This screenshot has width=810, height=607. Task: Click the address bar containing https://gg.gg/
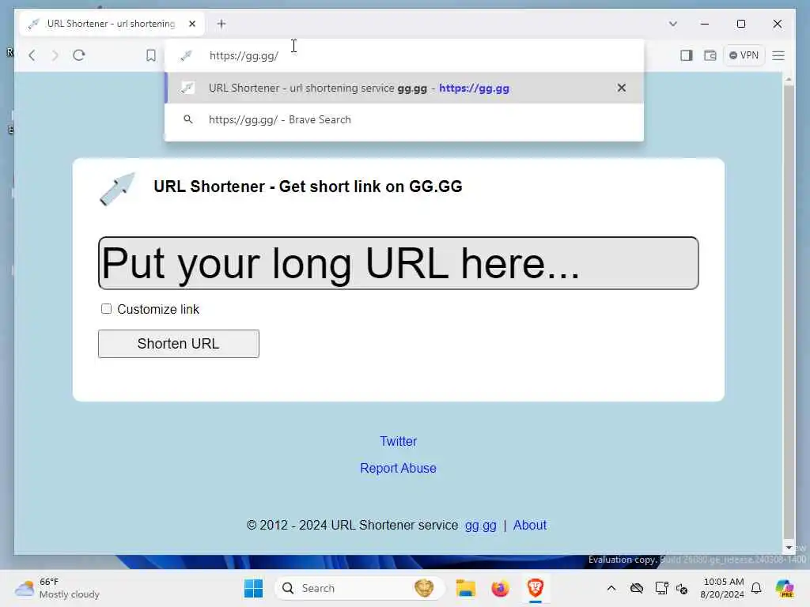(x=404, y=56)
